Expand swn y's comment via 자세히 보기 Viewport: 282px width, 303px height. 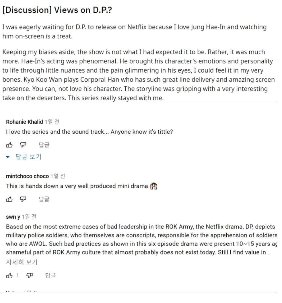point(22,262)
